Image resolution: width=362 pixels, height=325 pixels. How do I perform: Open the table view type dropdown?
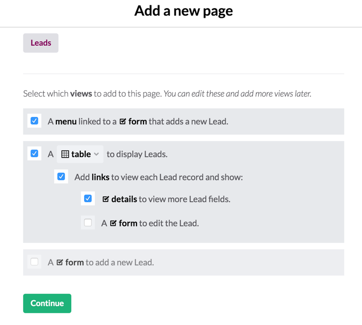pos(80,154)
